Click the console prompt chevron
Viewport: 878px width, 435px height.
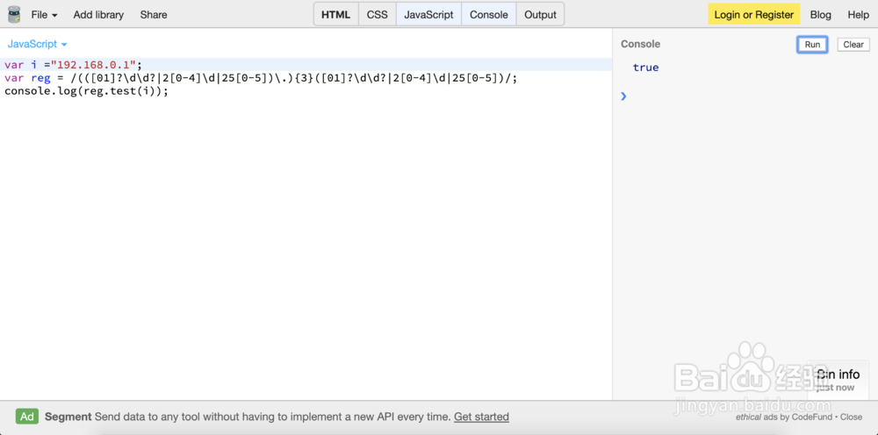(623, 96)
